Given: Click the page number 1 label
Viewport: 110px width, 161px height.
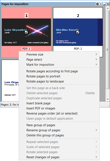Looking at the screenshot, I should [26, 16].
